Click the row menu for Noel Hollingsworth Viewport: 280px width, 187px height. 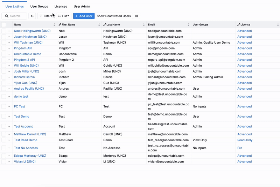pos(9,31)
